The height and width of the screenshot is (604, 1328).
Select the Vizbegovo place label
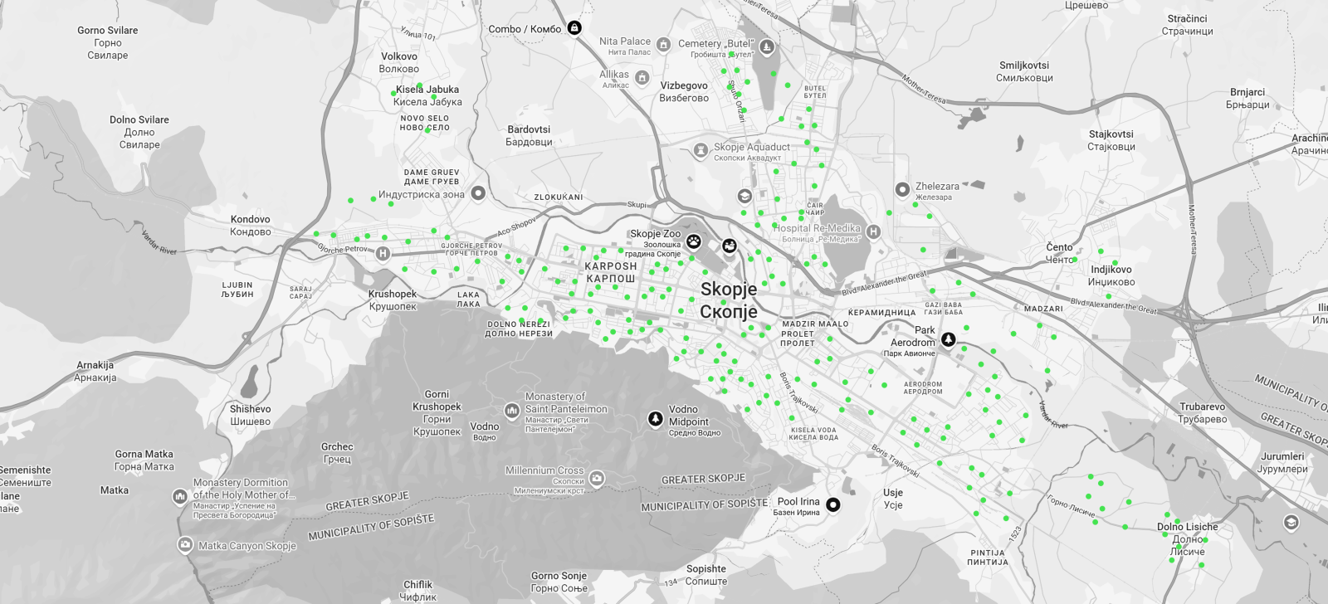tap(684, 91)
